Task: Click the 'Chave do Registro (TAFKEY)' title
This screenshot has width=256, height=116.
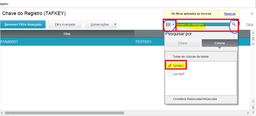Action: click(x=34, y=13)
